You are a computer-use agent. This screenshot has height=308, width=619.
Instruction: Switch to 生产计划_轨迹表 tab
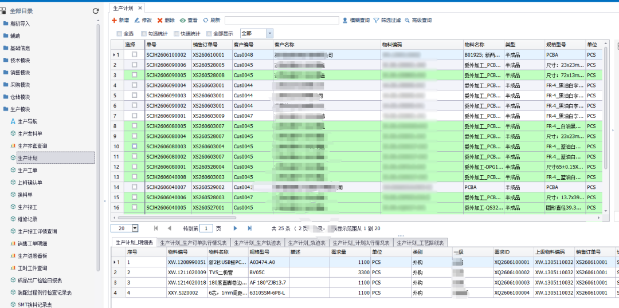[307, 243]
